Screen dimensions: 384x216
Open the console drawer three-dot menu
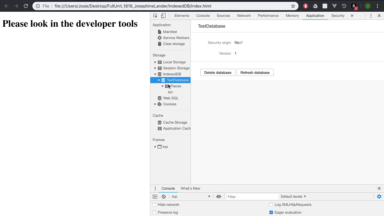point(155,188)
